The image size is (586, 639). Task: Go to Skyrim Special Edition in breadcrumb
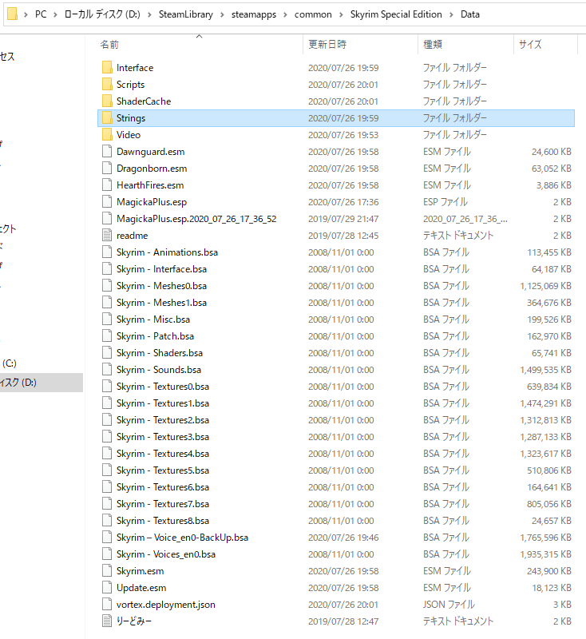click(396, 14)
